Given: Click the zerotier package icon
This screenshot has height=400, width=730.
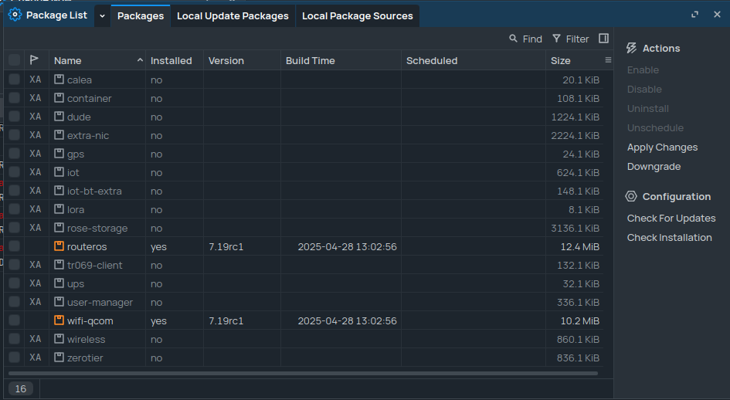Looking at the screenshot, I should coord(59,358).
